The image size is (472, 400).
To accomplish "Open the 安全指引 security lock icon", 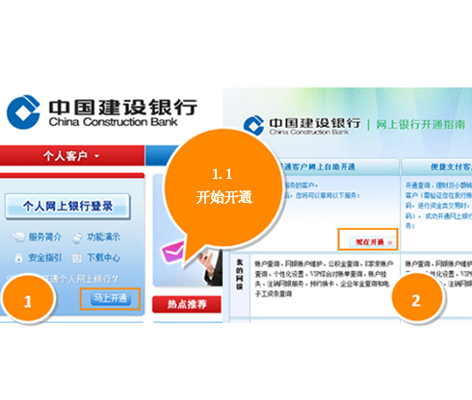I will click(x=19, y=258).
